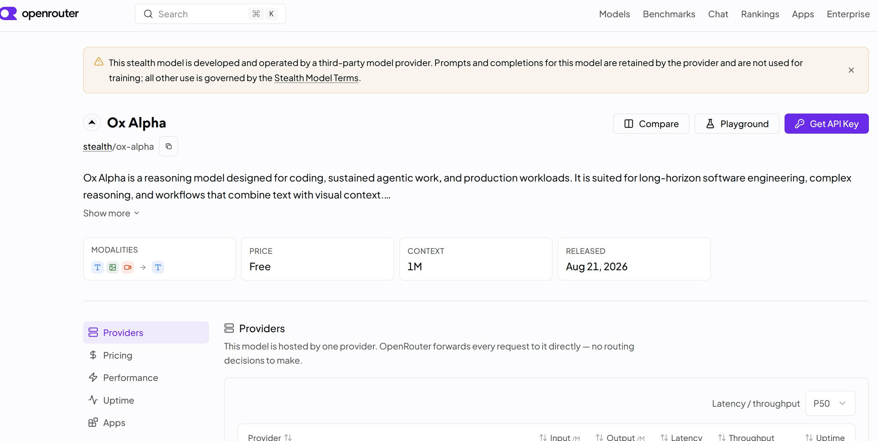
Task: Click the openrouter wordmark
Action: click(x=50, y=14)
